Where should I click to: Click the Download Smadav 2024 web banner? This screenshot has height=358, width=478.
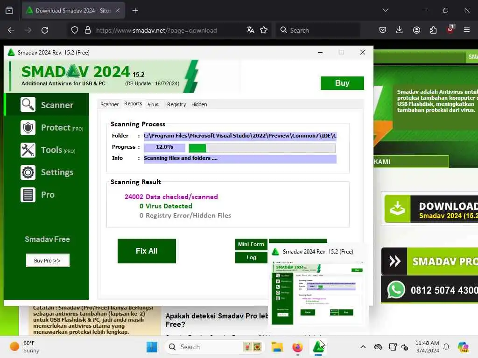point(431,209)
